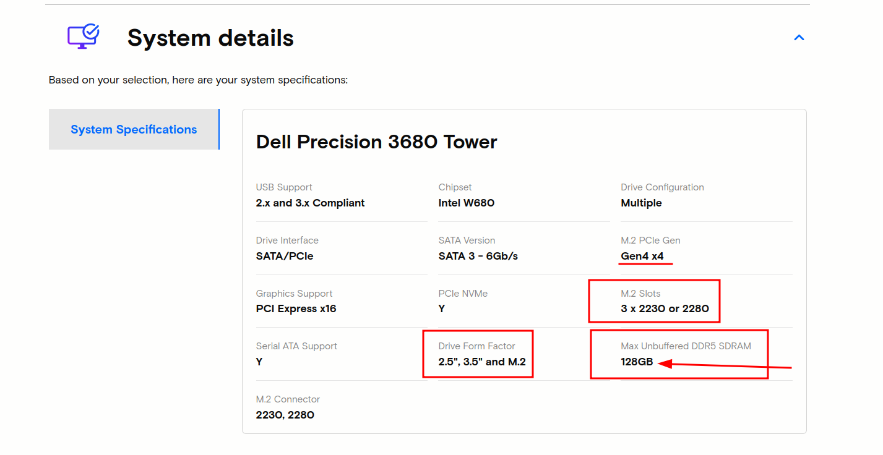Click the PCIe NVMe label
The width and height of the screenshot is (883, 455).
pos(463,294)
